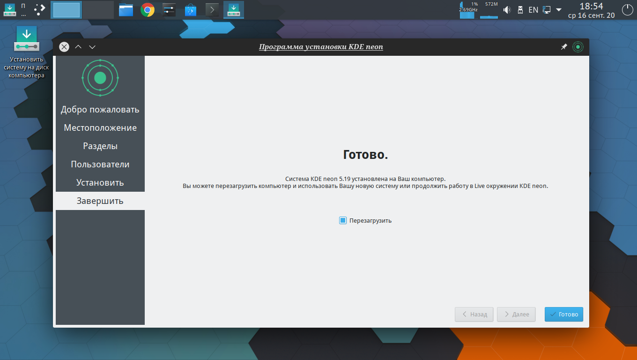Launch Dolphin file manager from panel
The width and height of the screenshot is (637, 360).
[x=126, y=9]
